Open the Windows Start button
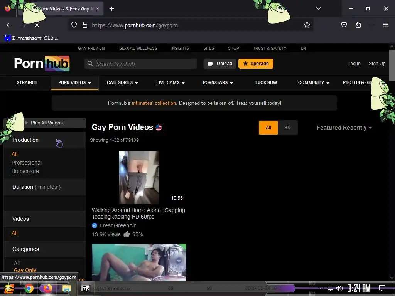 [9, 288]
